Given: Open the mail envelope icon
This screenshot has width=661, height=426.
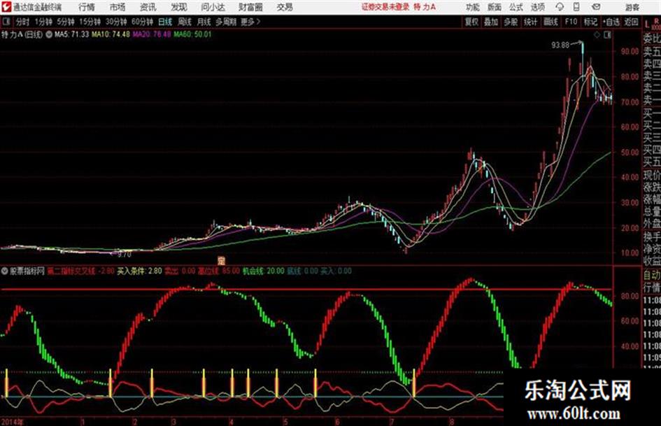Looking at the screenshot, I should click(596, 7).
